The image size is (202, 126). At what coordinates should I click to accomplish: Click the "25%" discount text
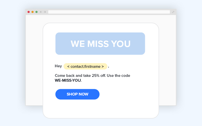click(96, 75)
